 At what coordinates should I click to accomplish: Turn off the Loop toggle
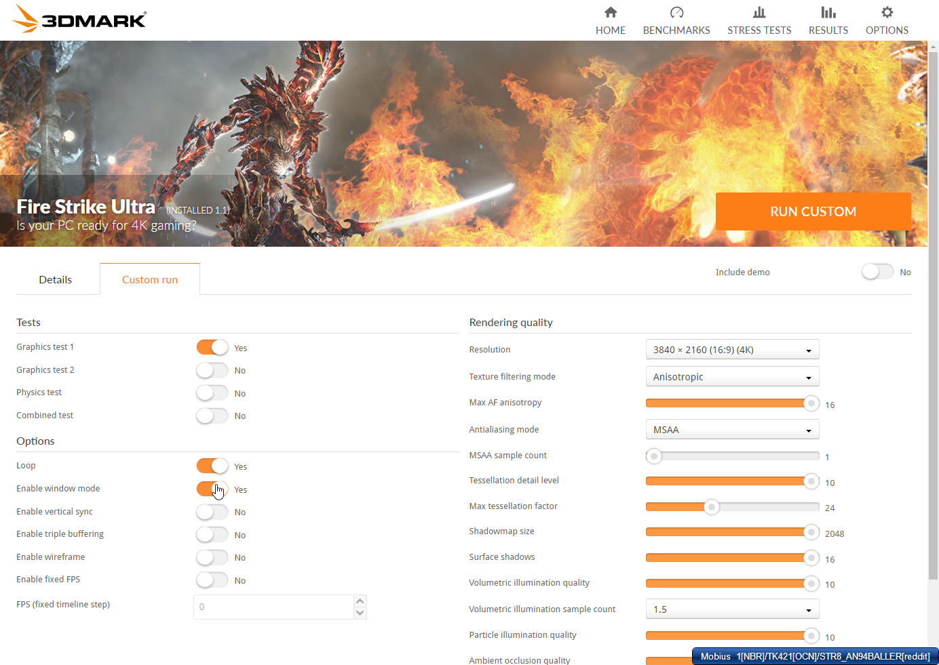pos(212,466)
